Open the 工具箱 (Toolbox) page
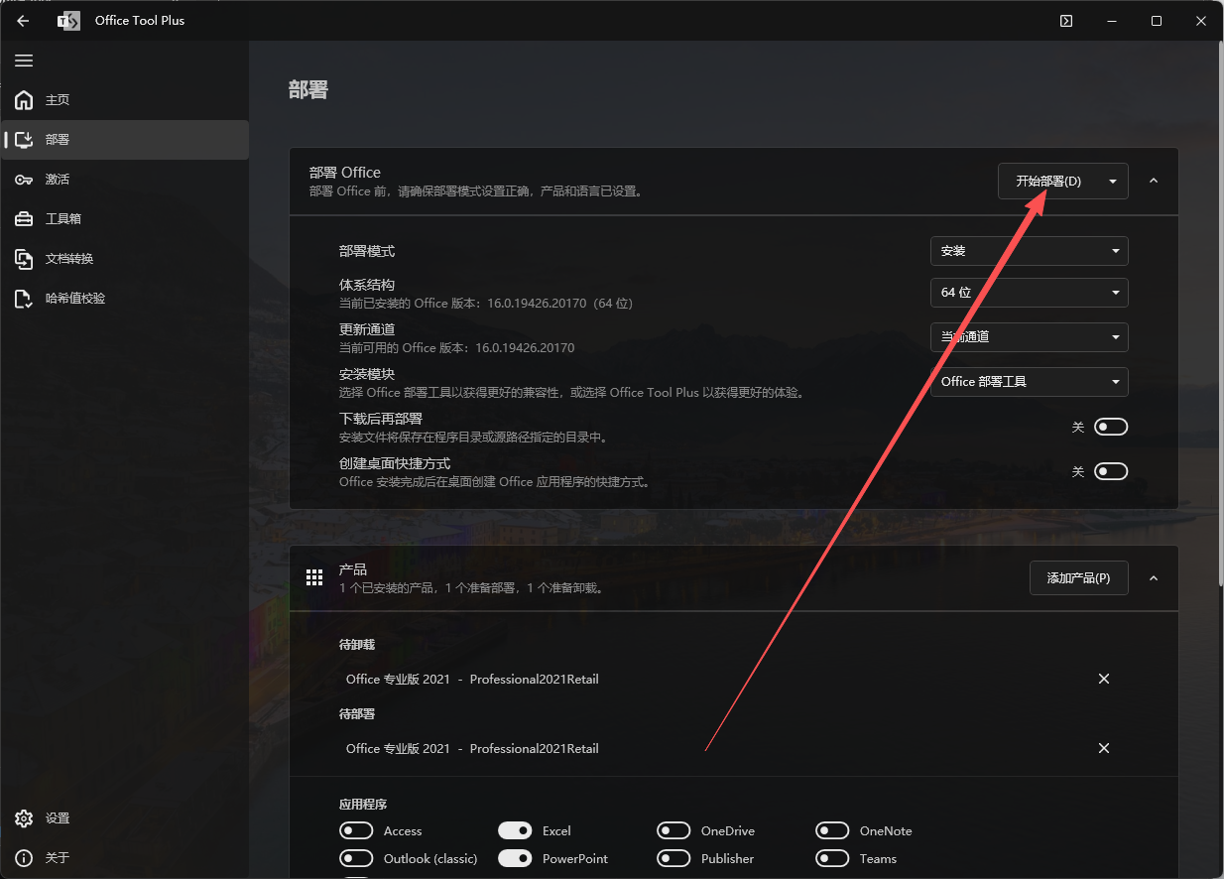This screenshot has height=879, width=1224. coord(57,218)
